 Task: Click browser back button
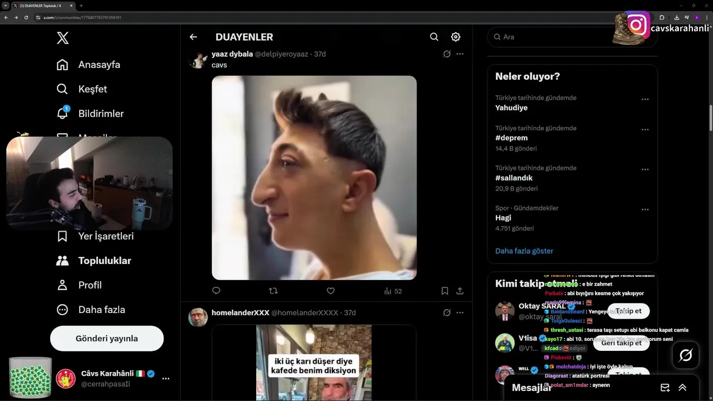coord(6,17)
